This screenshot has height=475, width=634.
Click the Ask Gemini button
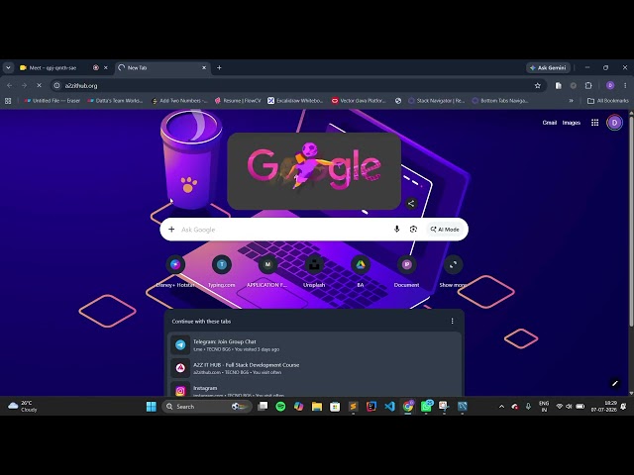point(548,68)
